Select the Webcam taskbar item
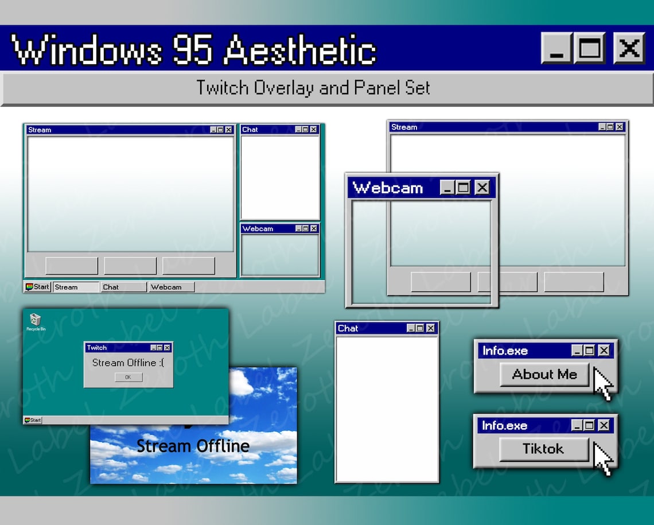The width and height of the screenshot is (654, 525). tap(170, 286)
